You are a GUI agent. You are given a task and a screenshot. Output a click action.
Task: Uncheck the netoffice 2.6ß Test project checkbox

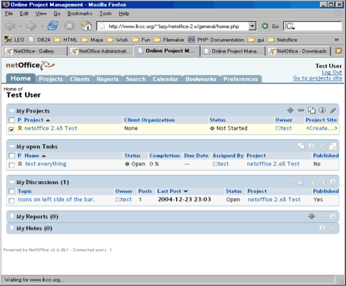(12, 129)
